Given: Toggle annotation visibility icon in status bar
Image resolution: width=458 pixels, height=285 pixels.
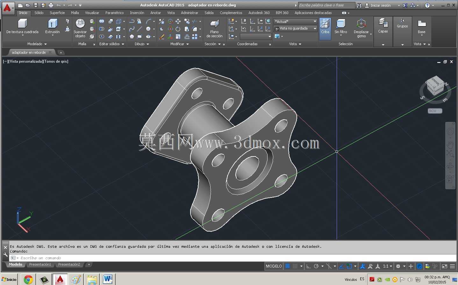Looking at the screenshot, I should (x=362, y=266).
